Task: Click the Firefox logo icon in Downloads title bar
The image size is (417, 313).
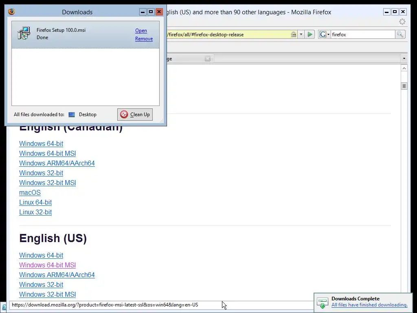Action: coord(11,12)
